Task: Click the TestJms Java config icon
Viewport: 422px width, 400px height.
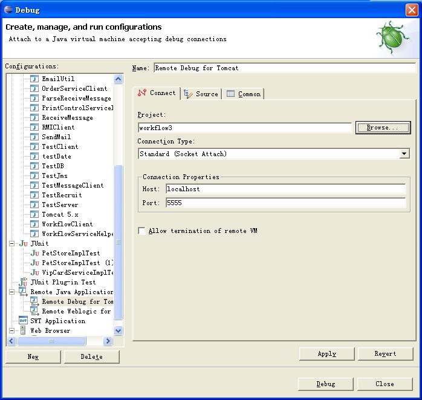Action: [x=34, y=175]
